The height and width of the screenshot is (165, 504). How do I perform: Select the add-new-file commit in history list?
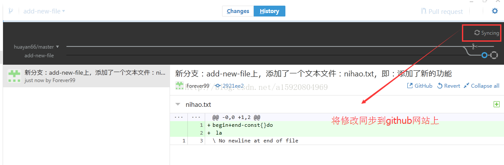click(x=86, y=76)
